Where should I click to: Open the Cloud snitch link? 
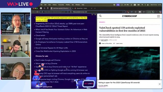click(40, 35)
